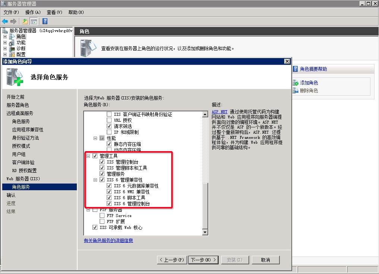Select the RD 授权配置 wizard step
This screenshot has width=379, height=274.
(x=24, y=171)
